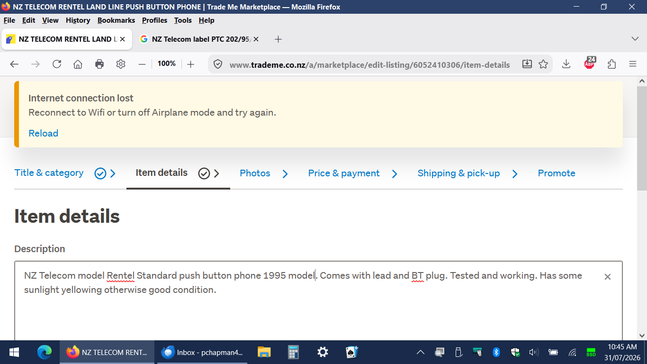
Task: Print the page with the printer icon
Action: 99,64
